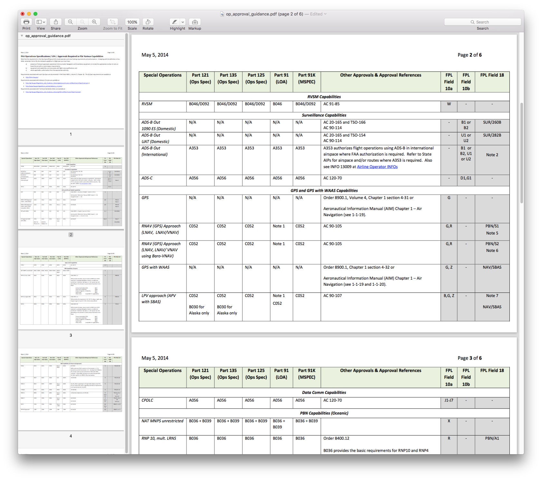Click the Share toolbar icon
Screen dimensions: 542x480
click(x=56, y=22)
